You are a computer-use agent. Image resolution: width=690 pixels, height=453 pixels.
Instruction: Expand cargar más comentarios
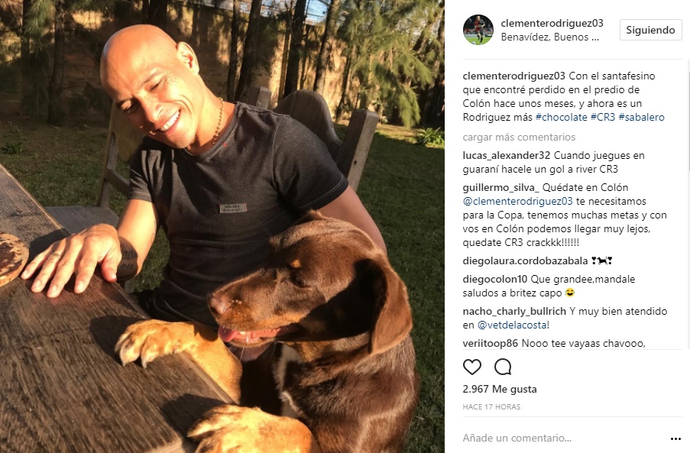click(x=519, y=138)
